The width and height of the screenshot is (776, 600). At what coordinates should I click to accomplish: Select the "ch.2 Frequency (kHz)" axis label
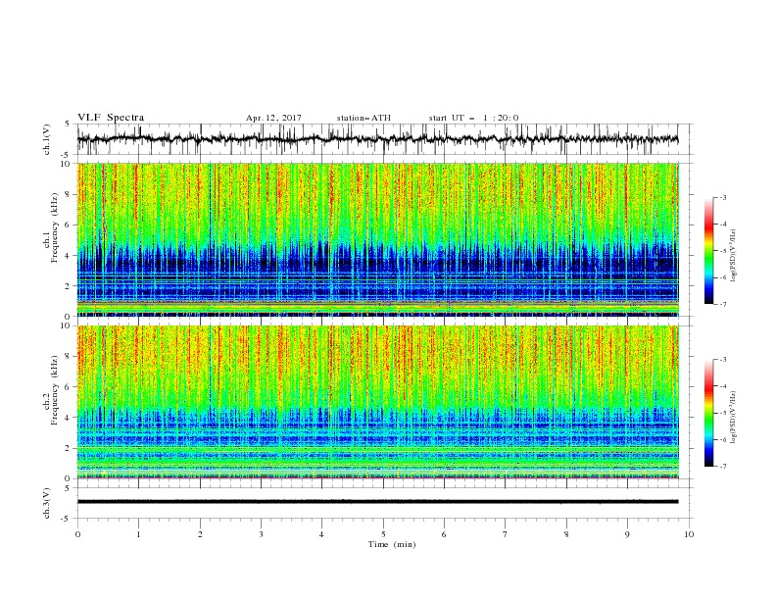(x=51, y=389)
